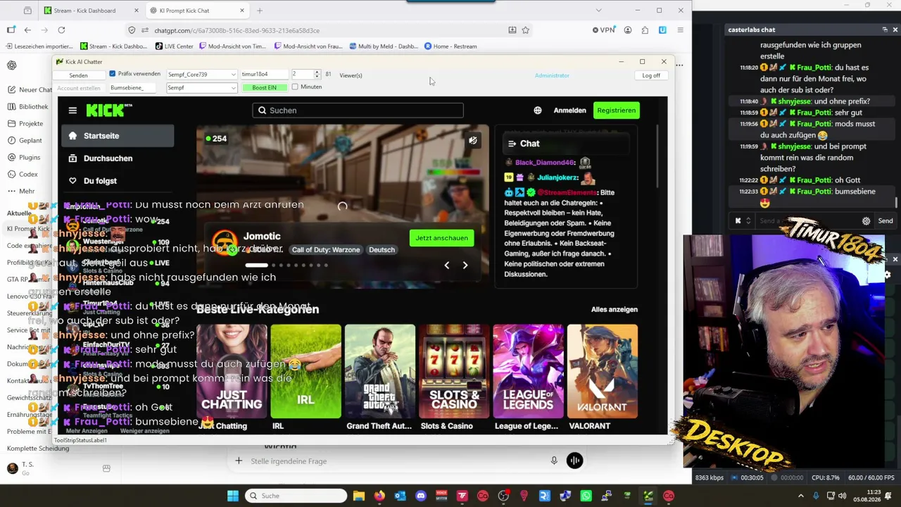Click the Kick Suchen search field

[358, 111]
